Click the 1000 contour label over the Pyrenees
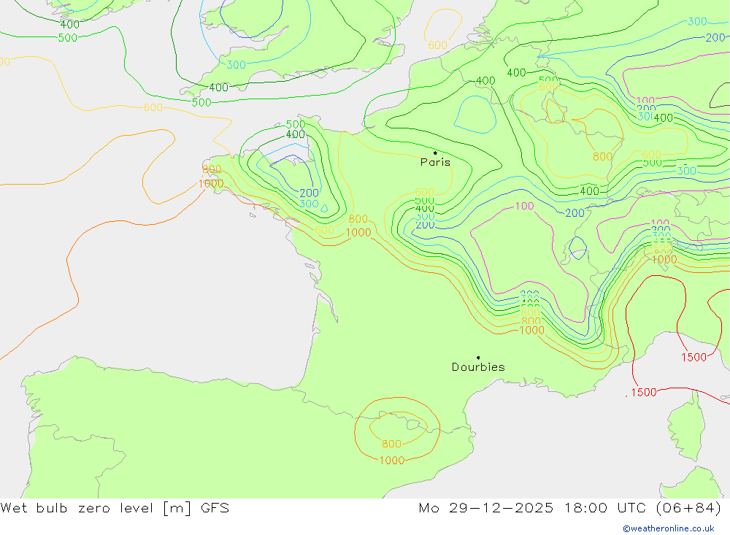 [392, 461]
